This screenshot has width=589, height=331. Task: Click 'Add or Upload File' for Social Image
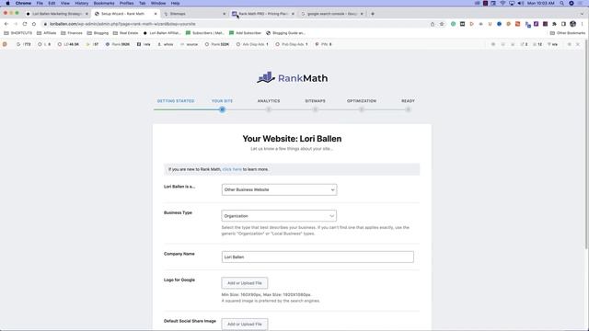[x=245, y=324]
